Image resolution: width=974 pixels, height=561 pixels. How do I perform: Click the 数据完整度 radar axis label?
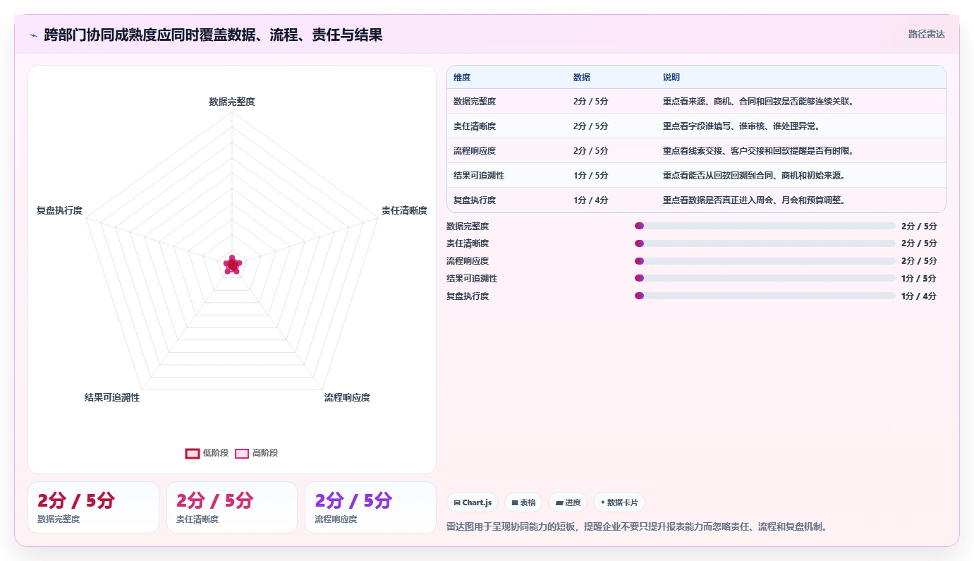232,102
